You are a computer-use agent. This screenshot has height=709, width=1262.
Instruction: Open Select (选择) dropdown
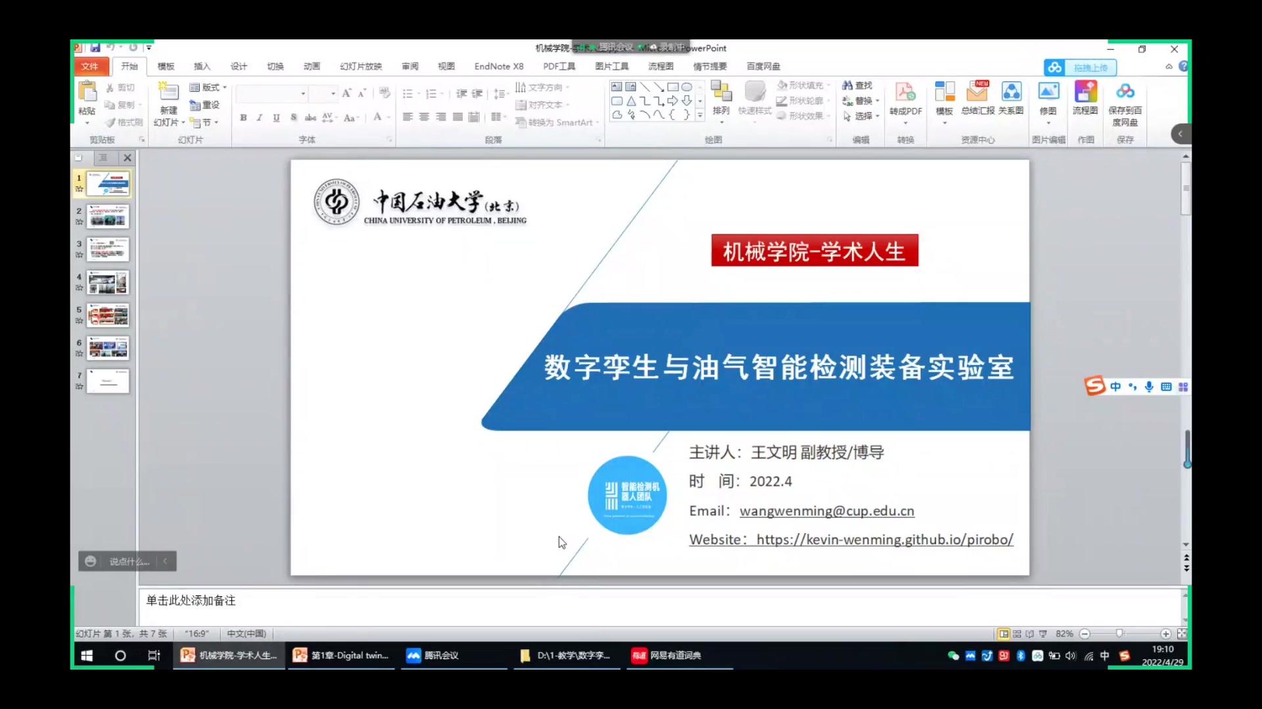pos(861,116)
